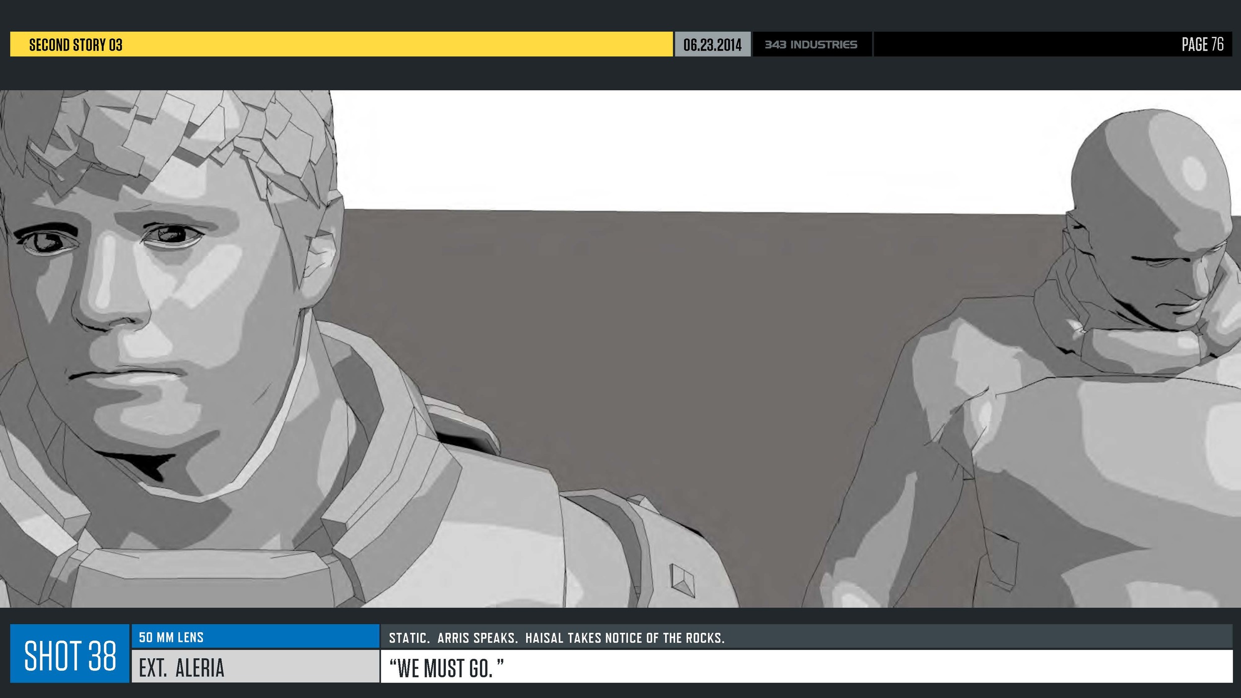
Task: Click the 'EXT. ALERIA' location text
Action: (x=182, y=668)
